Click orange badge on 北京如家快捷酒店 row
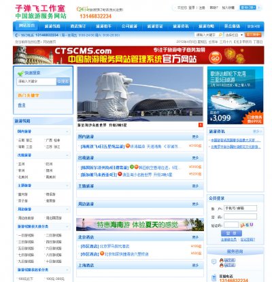The height and width of the screenshot is (282, 272). (102, 253)
